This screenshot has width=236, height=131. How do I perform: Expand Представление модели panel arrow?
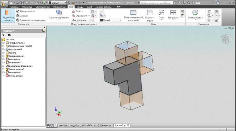97,24
